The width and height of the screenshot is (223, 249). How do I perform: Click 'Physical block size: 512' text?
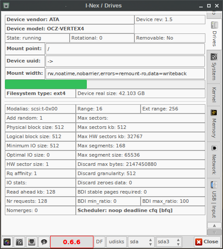(35, 127)
